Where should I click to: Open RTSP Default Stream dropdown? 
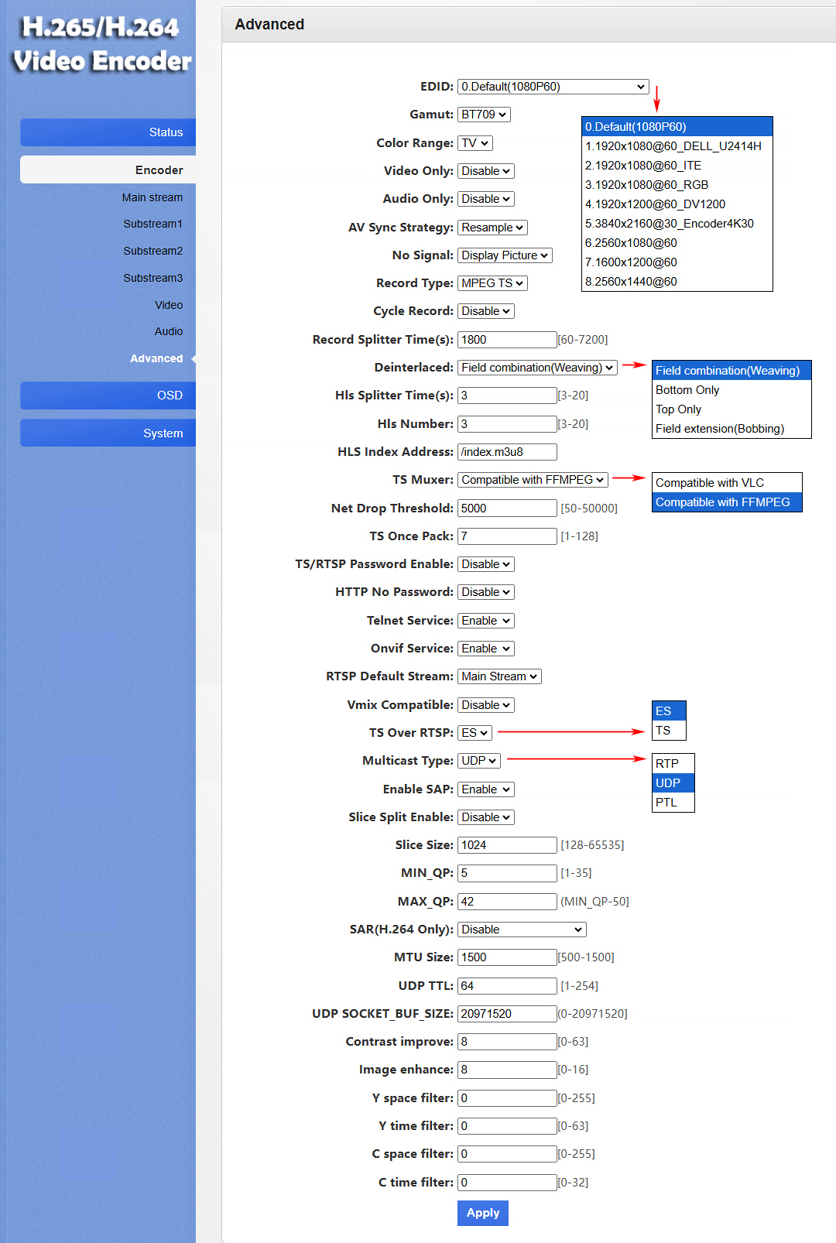click(x=499, y=676)
